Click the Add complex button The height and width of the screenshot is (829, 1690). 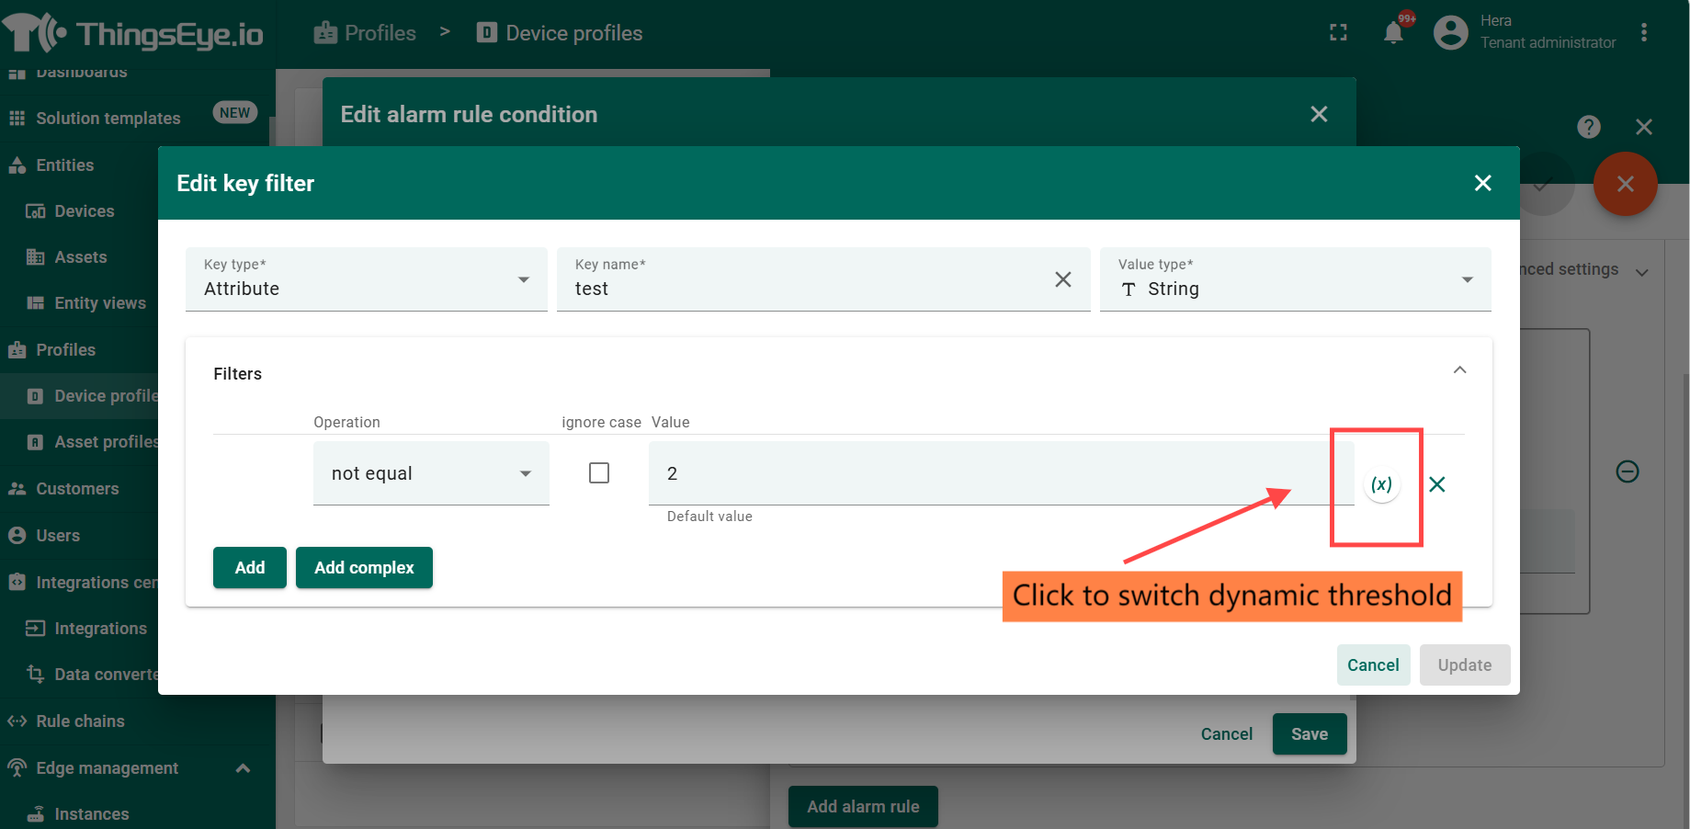click(364, 568)
